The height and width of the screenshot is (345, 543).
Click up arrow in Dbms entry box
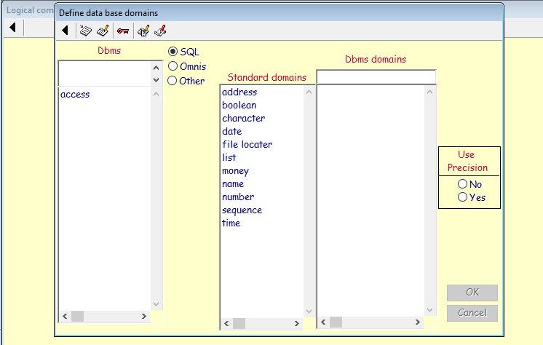(156, 67)
